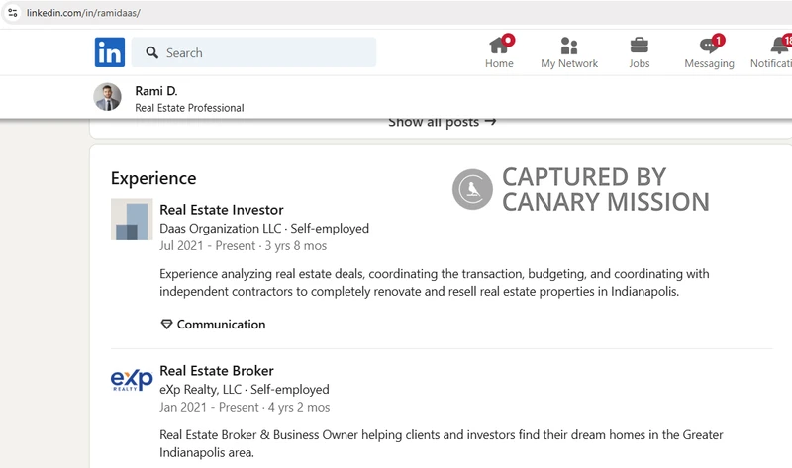
Task: Click the site info icon in address bar
Action: point(13,12)
